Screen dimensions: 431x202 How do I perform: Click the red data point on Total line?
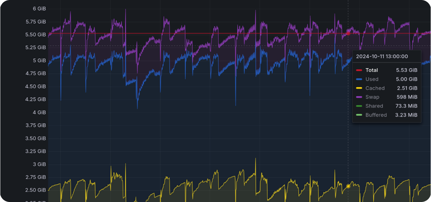coord(348,33)
